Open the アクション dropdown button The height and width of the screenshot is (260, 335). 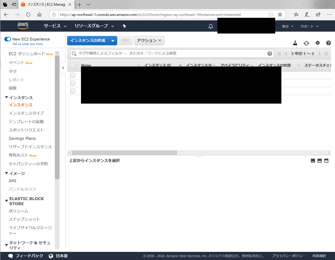[x=149, y=40]
